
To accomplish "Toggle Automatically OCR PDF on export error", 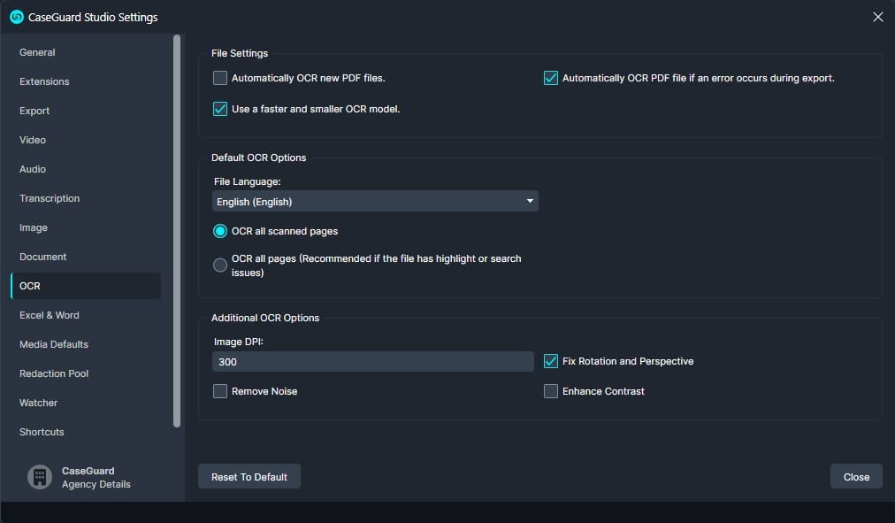I will [x=551, y=78].
